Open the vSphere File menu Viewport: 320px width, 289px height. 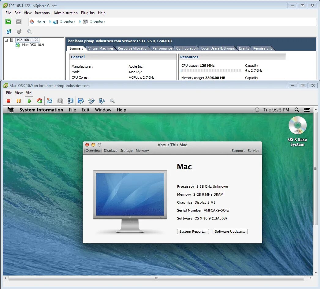[8, 13]
